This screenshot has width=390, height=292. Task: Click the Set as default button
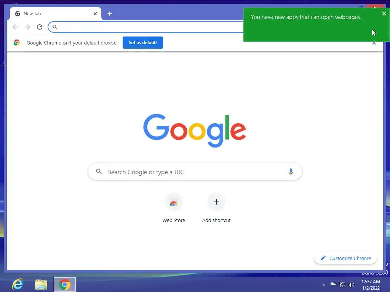(143, 43)
